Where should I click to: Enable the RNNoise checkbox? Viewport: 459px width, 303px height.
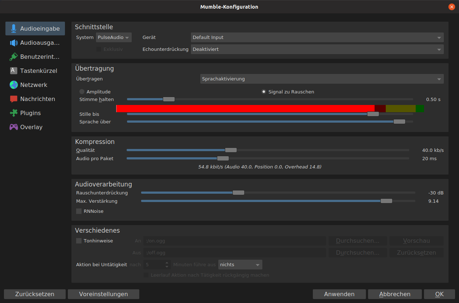tap(79, 211)
